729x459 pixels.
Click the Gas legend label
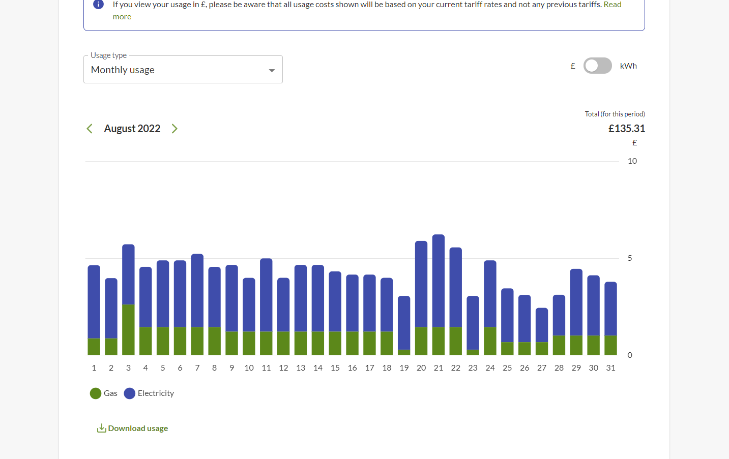click(110, 393)
